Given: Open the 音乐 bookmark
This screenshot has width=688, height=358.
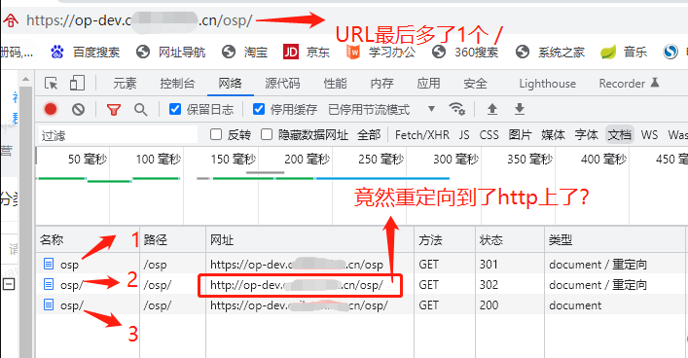Looking at the screenshot, I should [624, 53].
